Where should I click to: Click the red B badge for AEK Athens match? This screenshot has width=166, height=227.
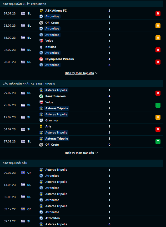click(158, 13)
